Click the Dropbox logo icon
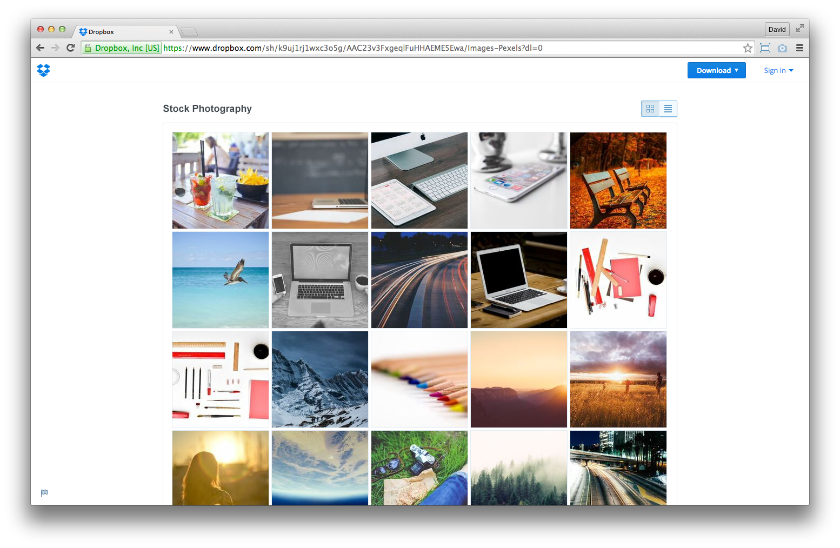Viewport: 840px width, 548px height. point(43,70)
